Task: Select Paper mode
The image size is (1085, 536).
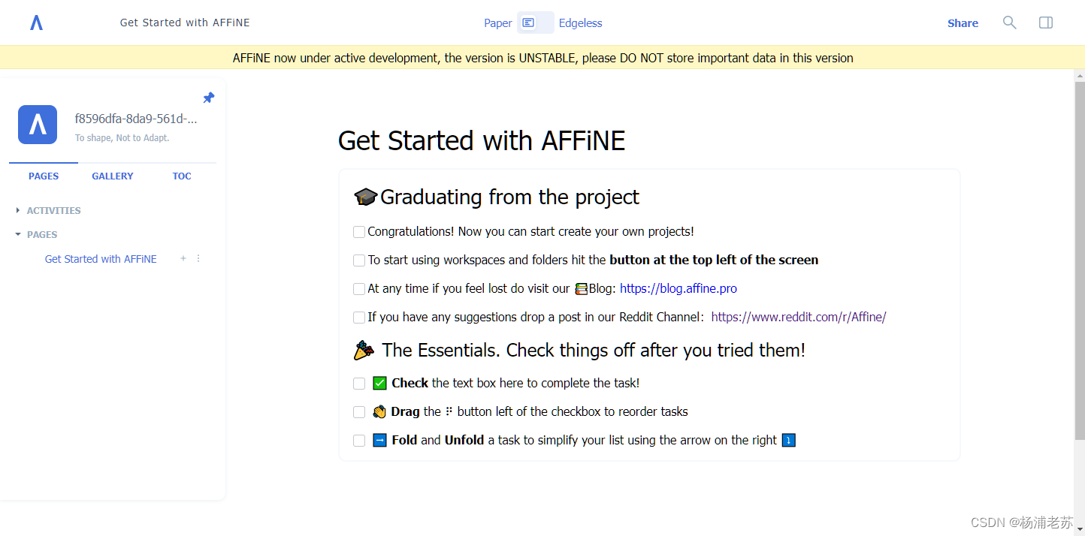Action: pos(497,23)
